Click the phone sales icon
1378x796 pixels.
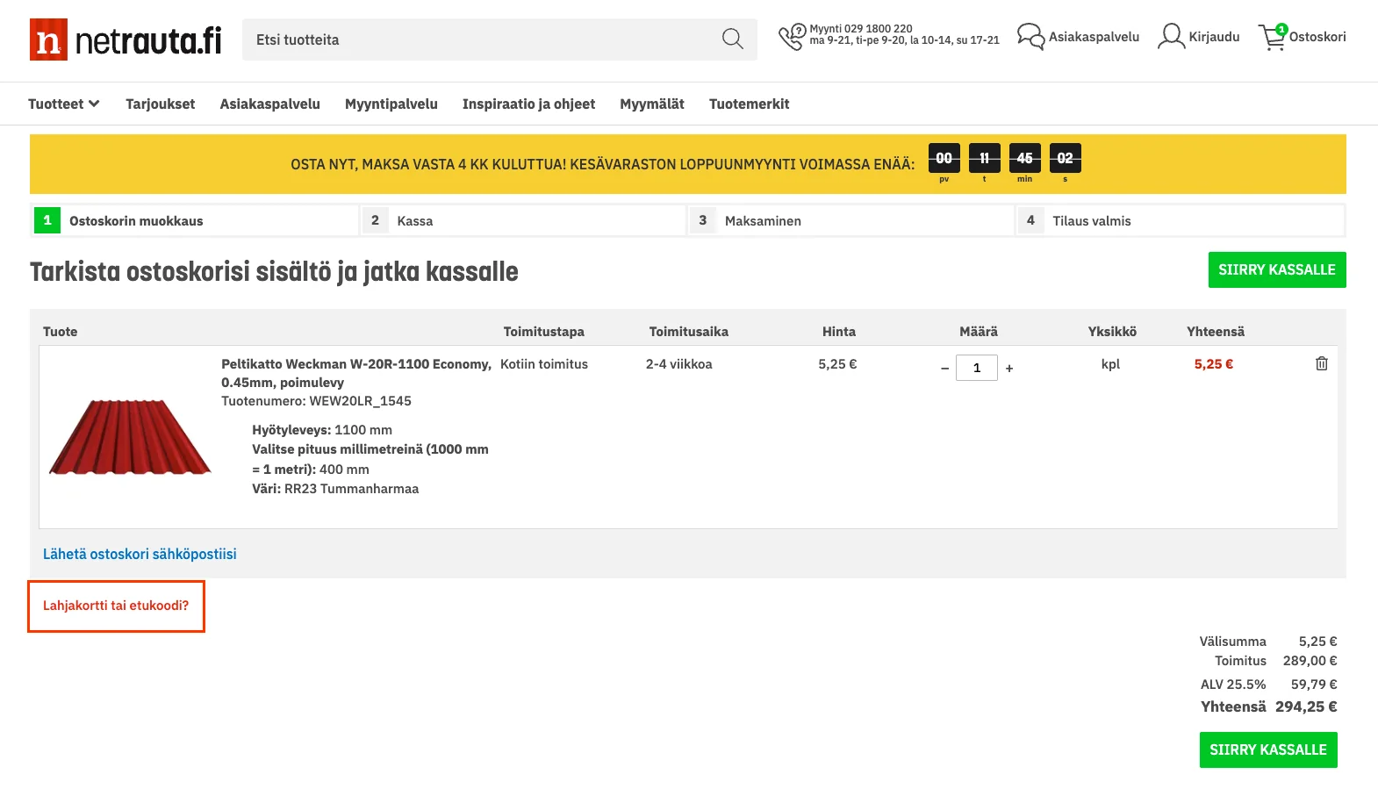[x=792, y=37]
